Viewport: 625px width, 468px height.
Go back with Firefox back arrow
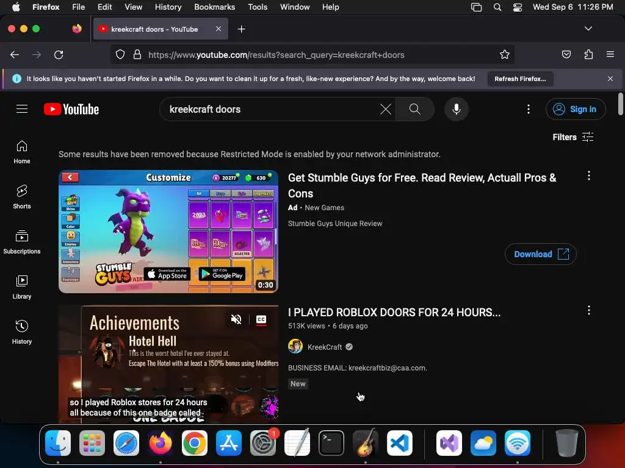click(x=15, y=54)
